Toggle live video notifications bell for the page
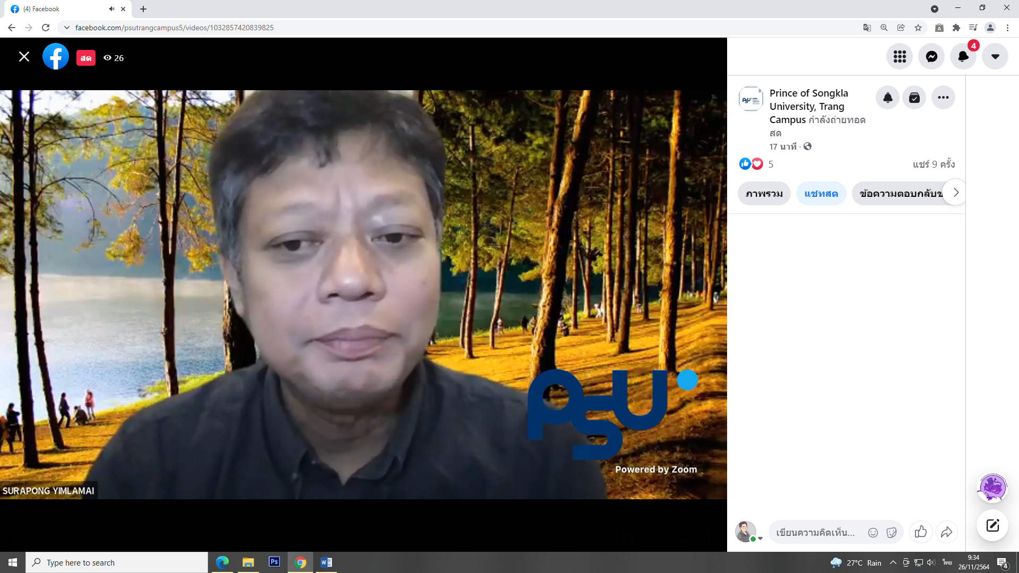Screen dimensions: 1019x573 (x=887, y=98)
